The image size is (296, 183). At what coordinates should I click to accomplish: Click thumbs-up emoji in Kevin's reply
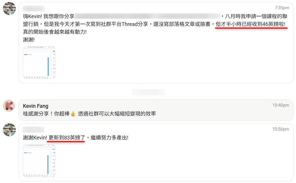point(73,114)
